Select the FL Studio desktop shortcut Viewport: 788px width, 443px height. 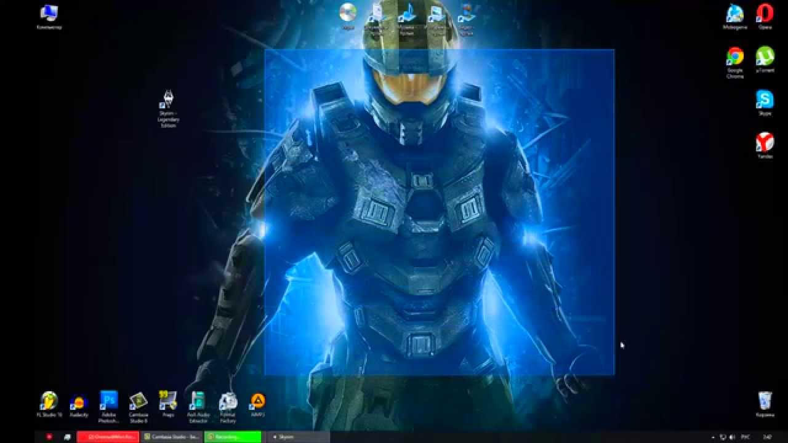tap(49, 405)
